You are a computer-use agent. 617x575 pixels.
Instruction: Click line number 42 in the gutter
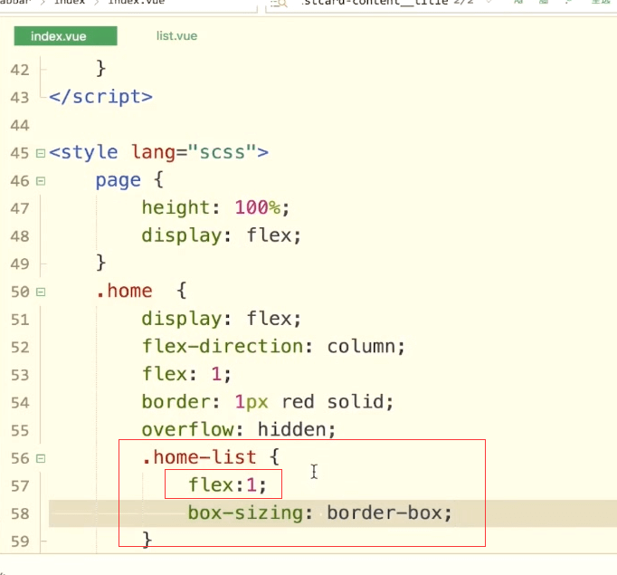tap(20, 70)
